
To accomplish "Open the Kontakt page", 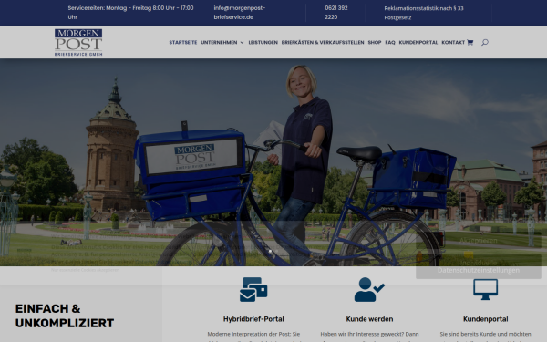I will 453,42.
